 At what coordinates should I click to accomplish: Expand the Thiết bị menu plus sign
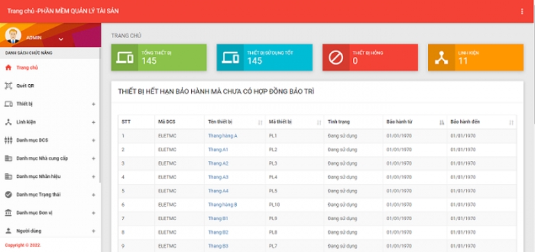click(x=94, y=104)
